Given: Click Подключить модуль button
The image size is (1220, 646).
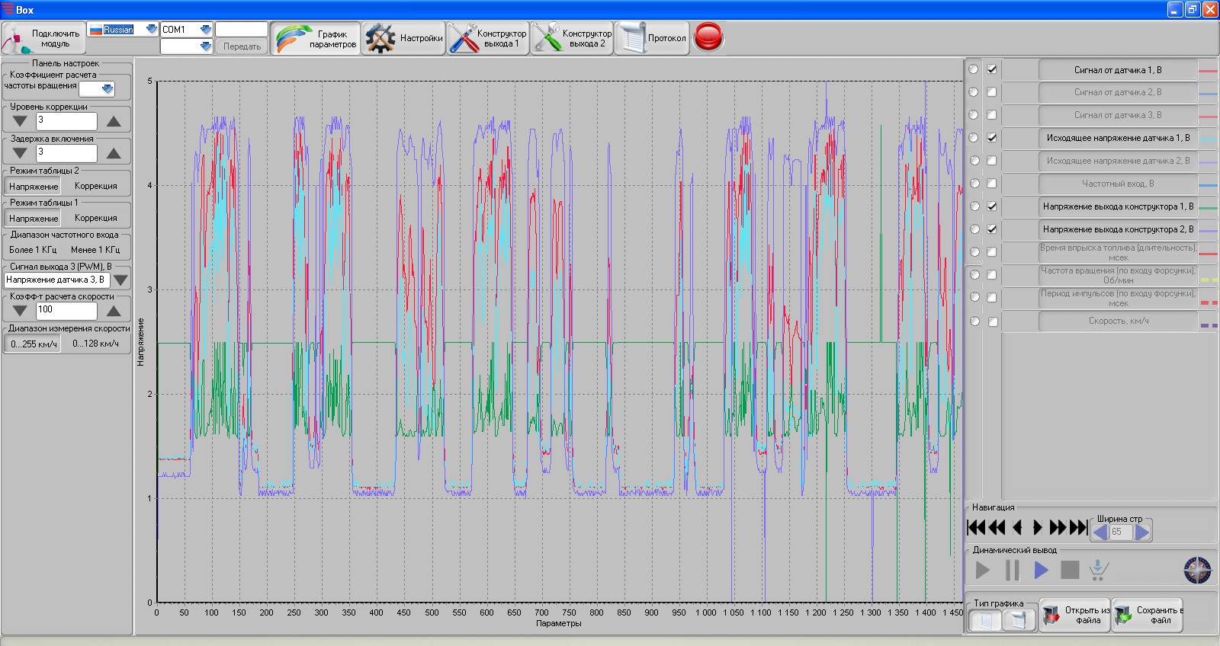Looking at the screenshot, I should 43,38.
